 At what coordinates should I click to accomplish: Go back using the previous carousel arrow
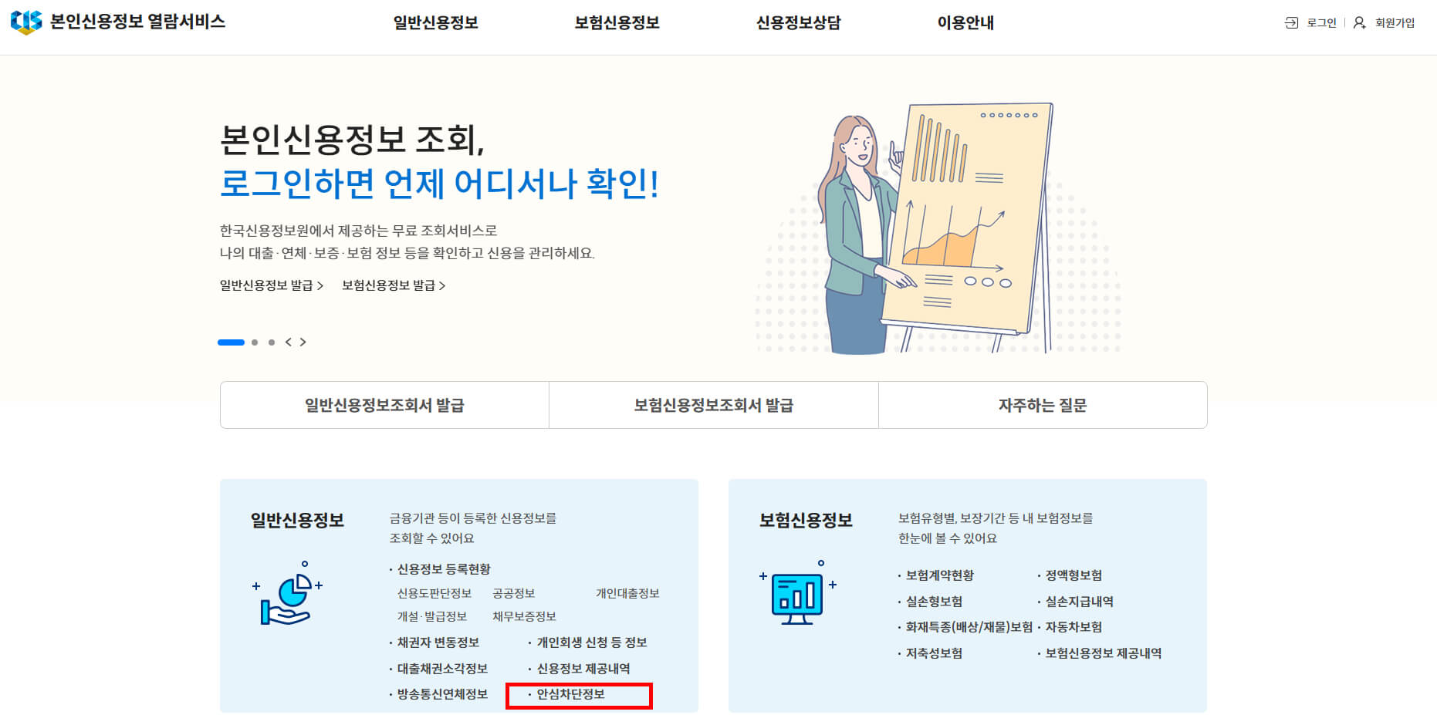point(288,342)
